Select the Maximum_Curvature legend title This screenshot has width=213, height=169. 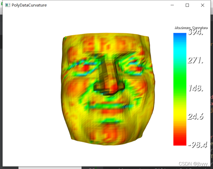coord(191,28)
